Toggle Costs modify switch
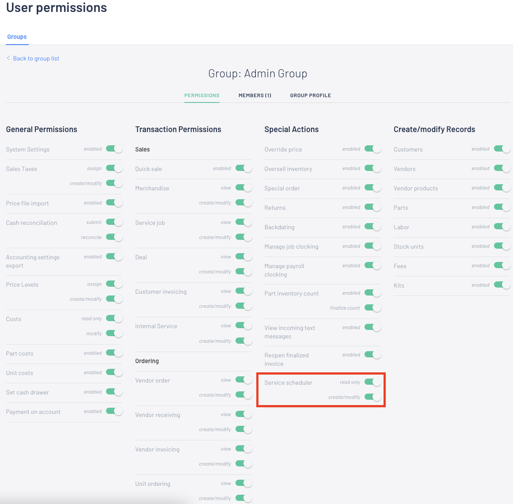The width and height of the screenshot is (513, 504). click(114, 333)
